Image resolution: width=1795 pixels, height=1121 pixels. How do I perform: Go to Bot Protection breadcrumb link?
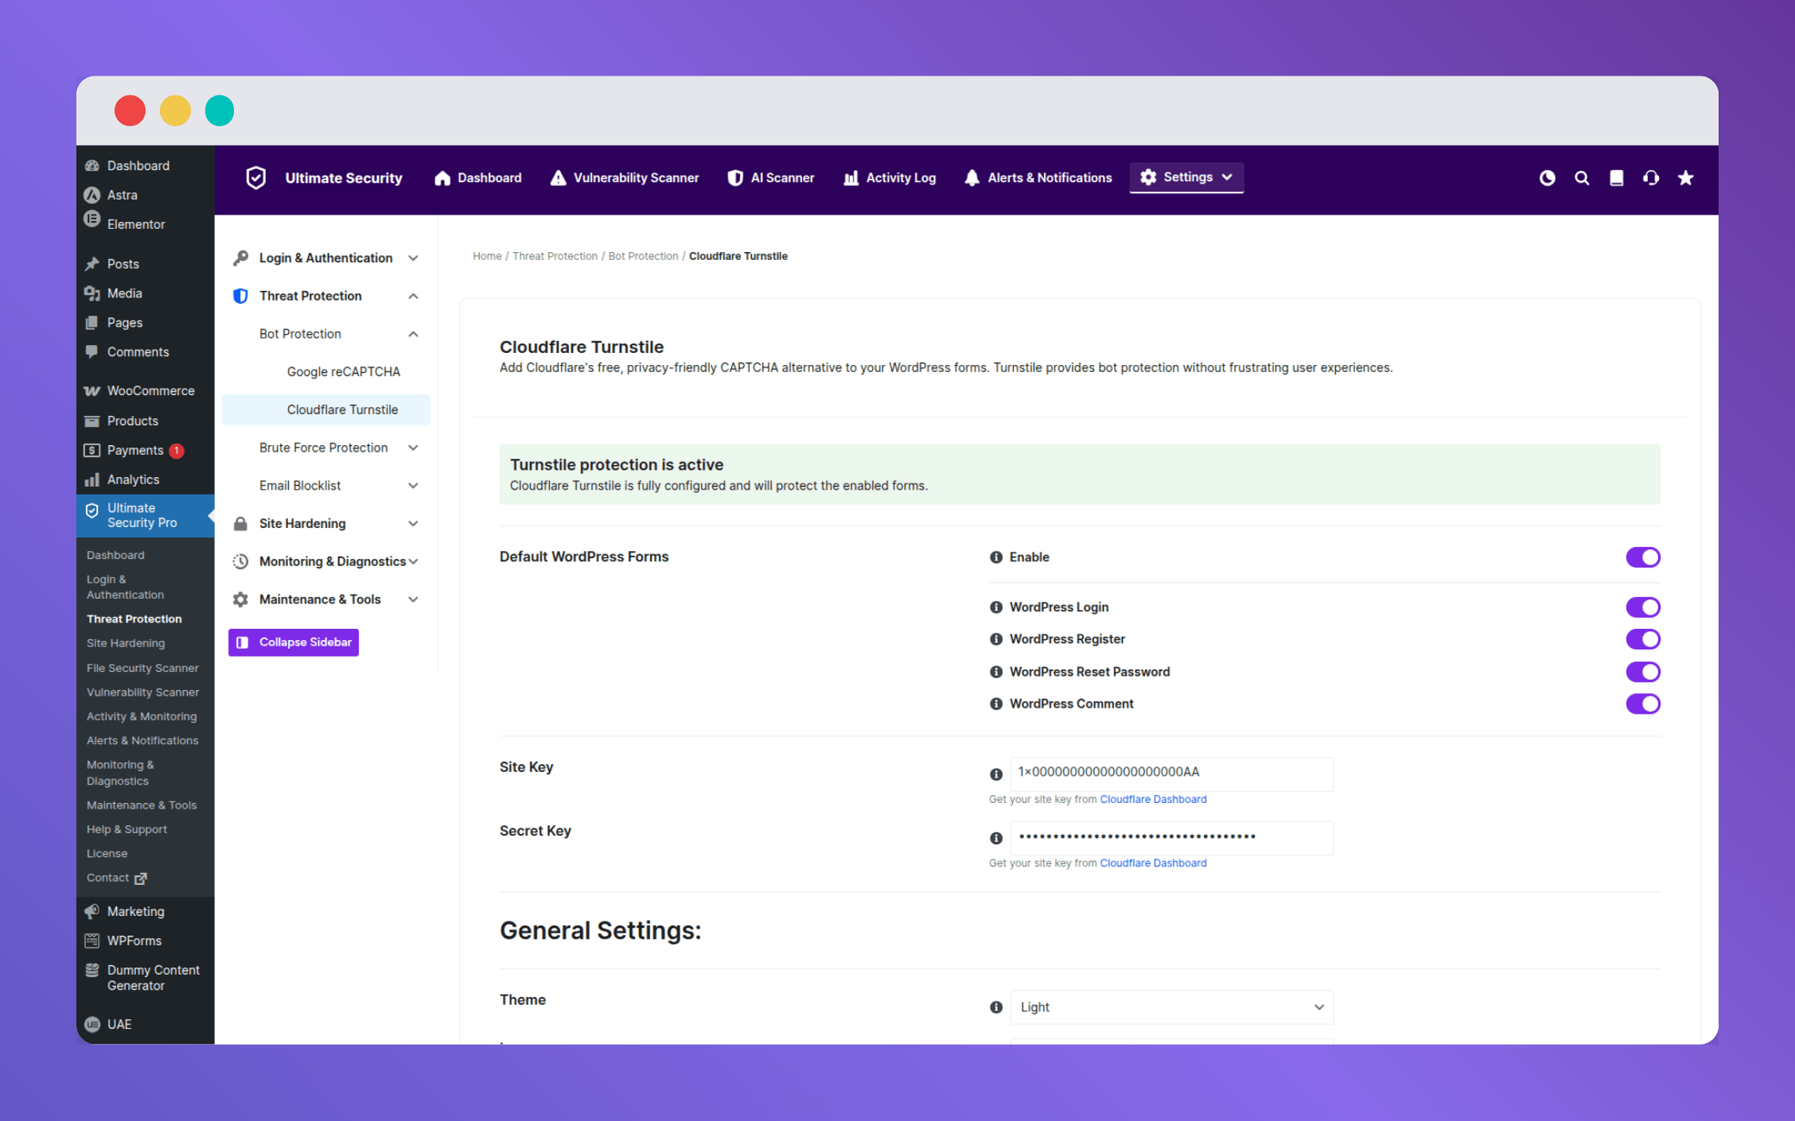click(643, 256)
